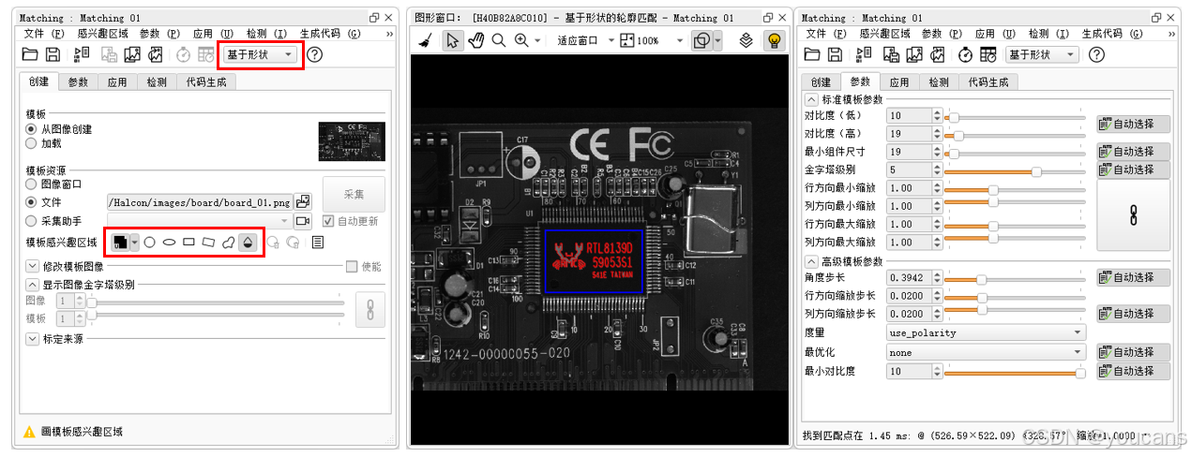Expand the '修改模板图像' section
This screenshot has height=457, width=1191.
coord(32,267)
